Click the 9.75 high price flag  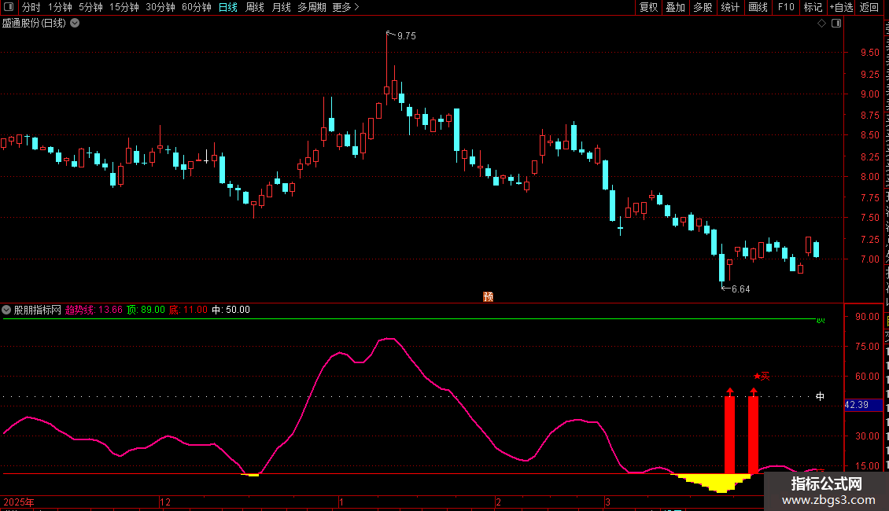click(x=405, y=36)
